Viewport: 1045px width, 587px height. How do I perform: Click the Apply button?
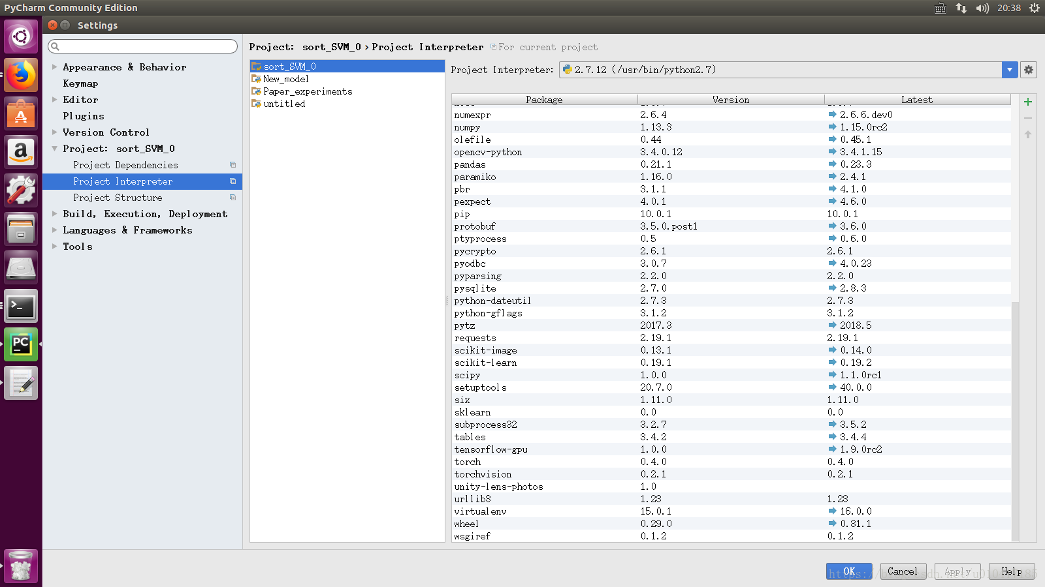(x=957, y=571)
